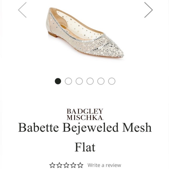Click the word Flat in title
This screenshot has width=169, height=169.
point(85,147)
